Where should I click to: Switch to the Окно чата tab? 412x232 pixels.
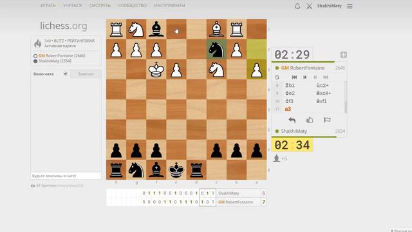(44, 74)
